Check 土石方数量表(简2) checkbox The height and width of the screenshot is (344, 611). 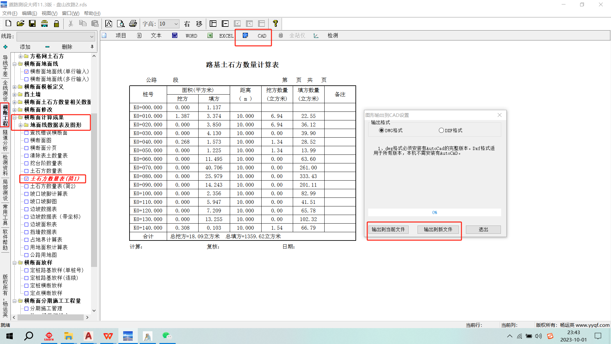click(26, 186)
